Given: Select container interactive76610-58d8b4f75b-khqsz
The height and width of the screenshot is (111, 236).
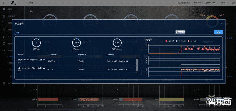Looking at the screenshot, I should point(31,61).
